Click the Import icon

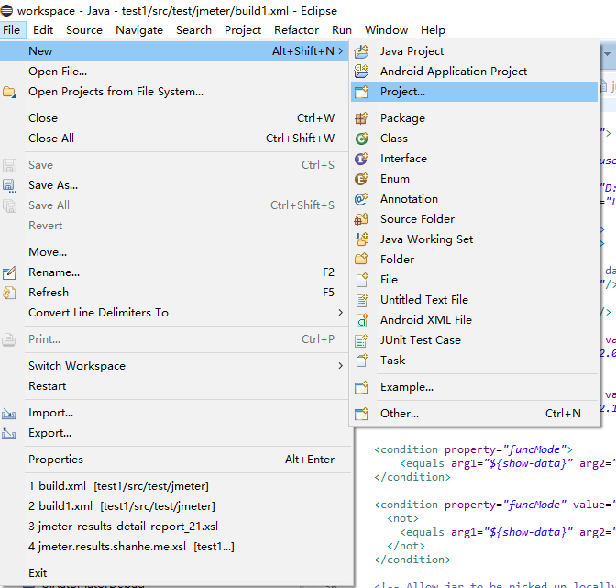pyautogui.click(x=9, y=413)
